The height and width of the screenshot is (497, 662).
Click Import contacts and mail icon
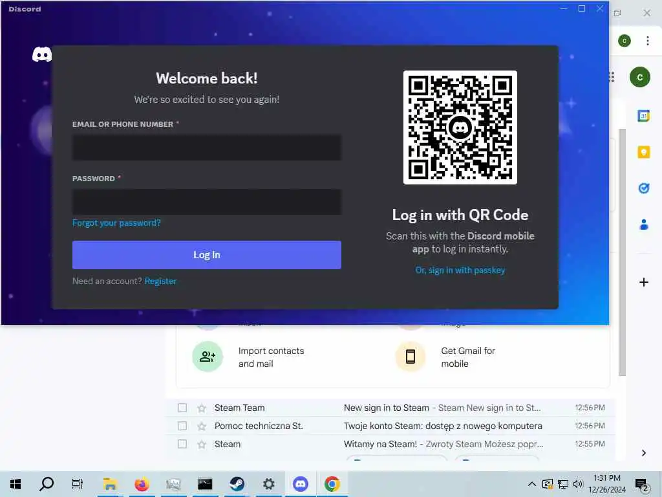pyautogui.click(x=208, y=357)
